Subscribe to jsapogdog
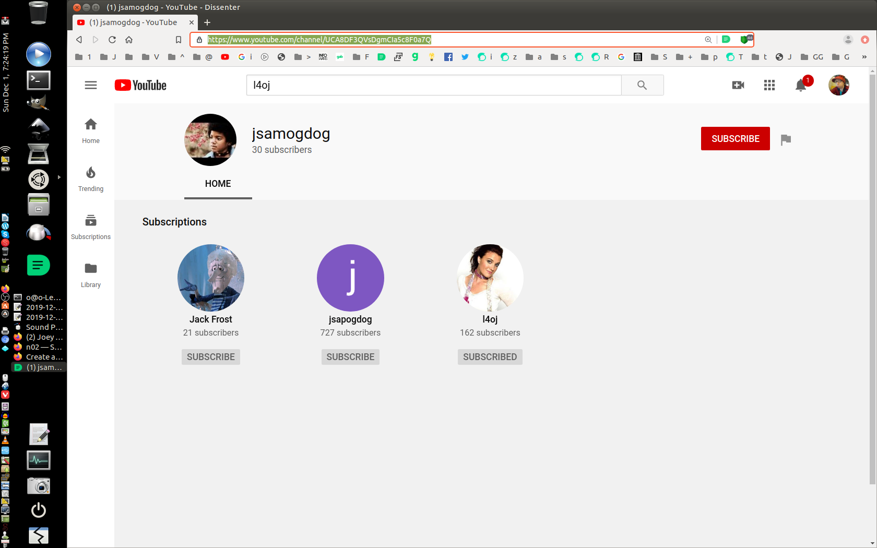Screen dimensions: 877x548 point(350,357)
